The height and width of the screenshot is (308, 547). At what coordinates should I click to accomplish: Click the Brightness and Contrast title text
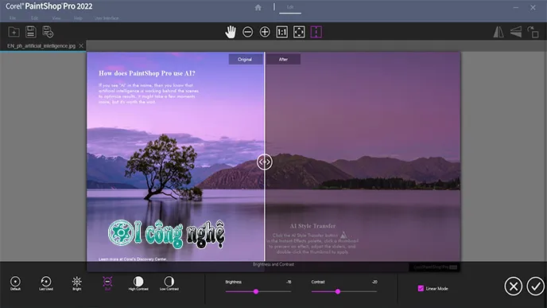point(273,264)
